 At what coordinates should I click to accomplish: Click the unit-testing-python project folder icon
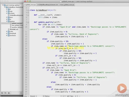click(5, 5)
